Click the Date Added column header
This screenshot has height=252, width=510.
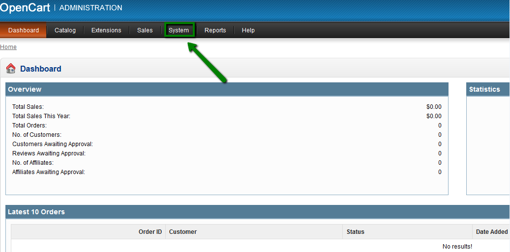[491, 232]
